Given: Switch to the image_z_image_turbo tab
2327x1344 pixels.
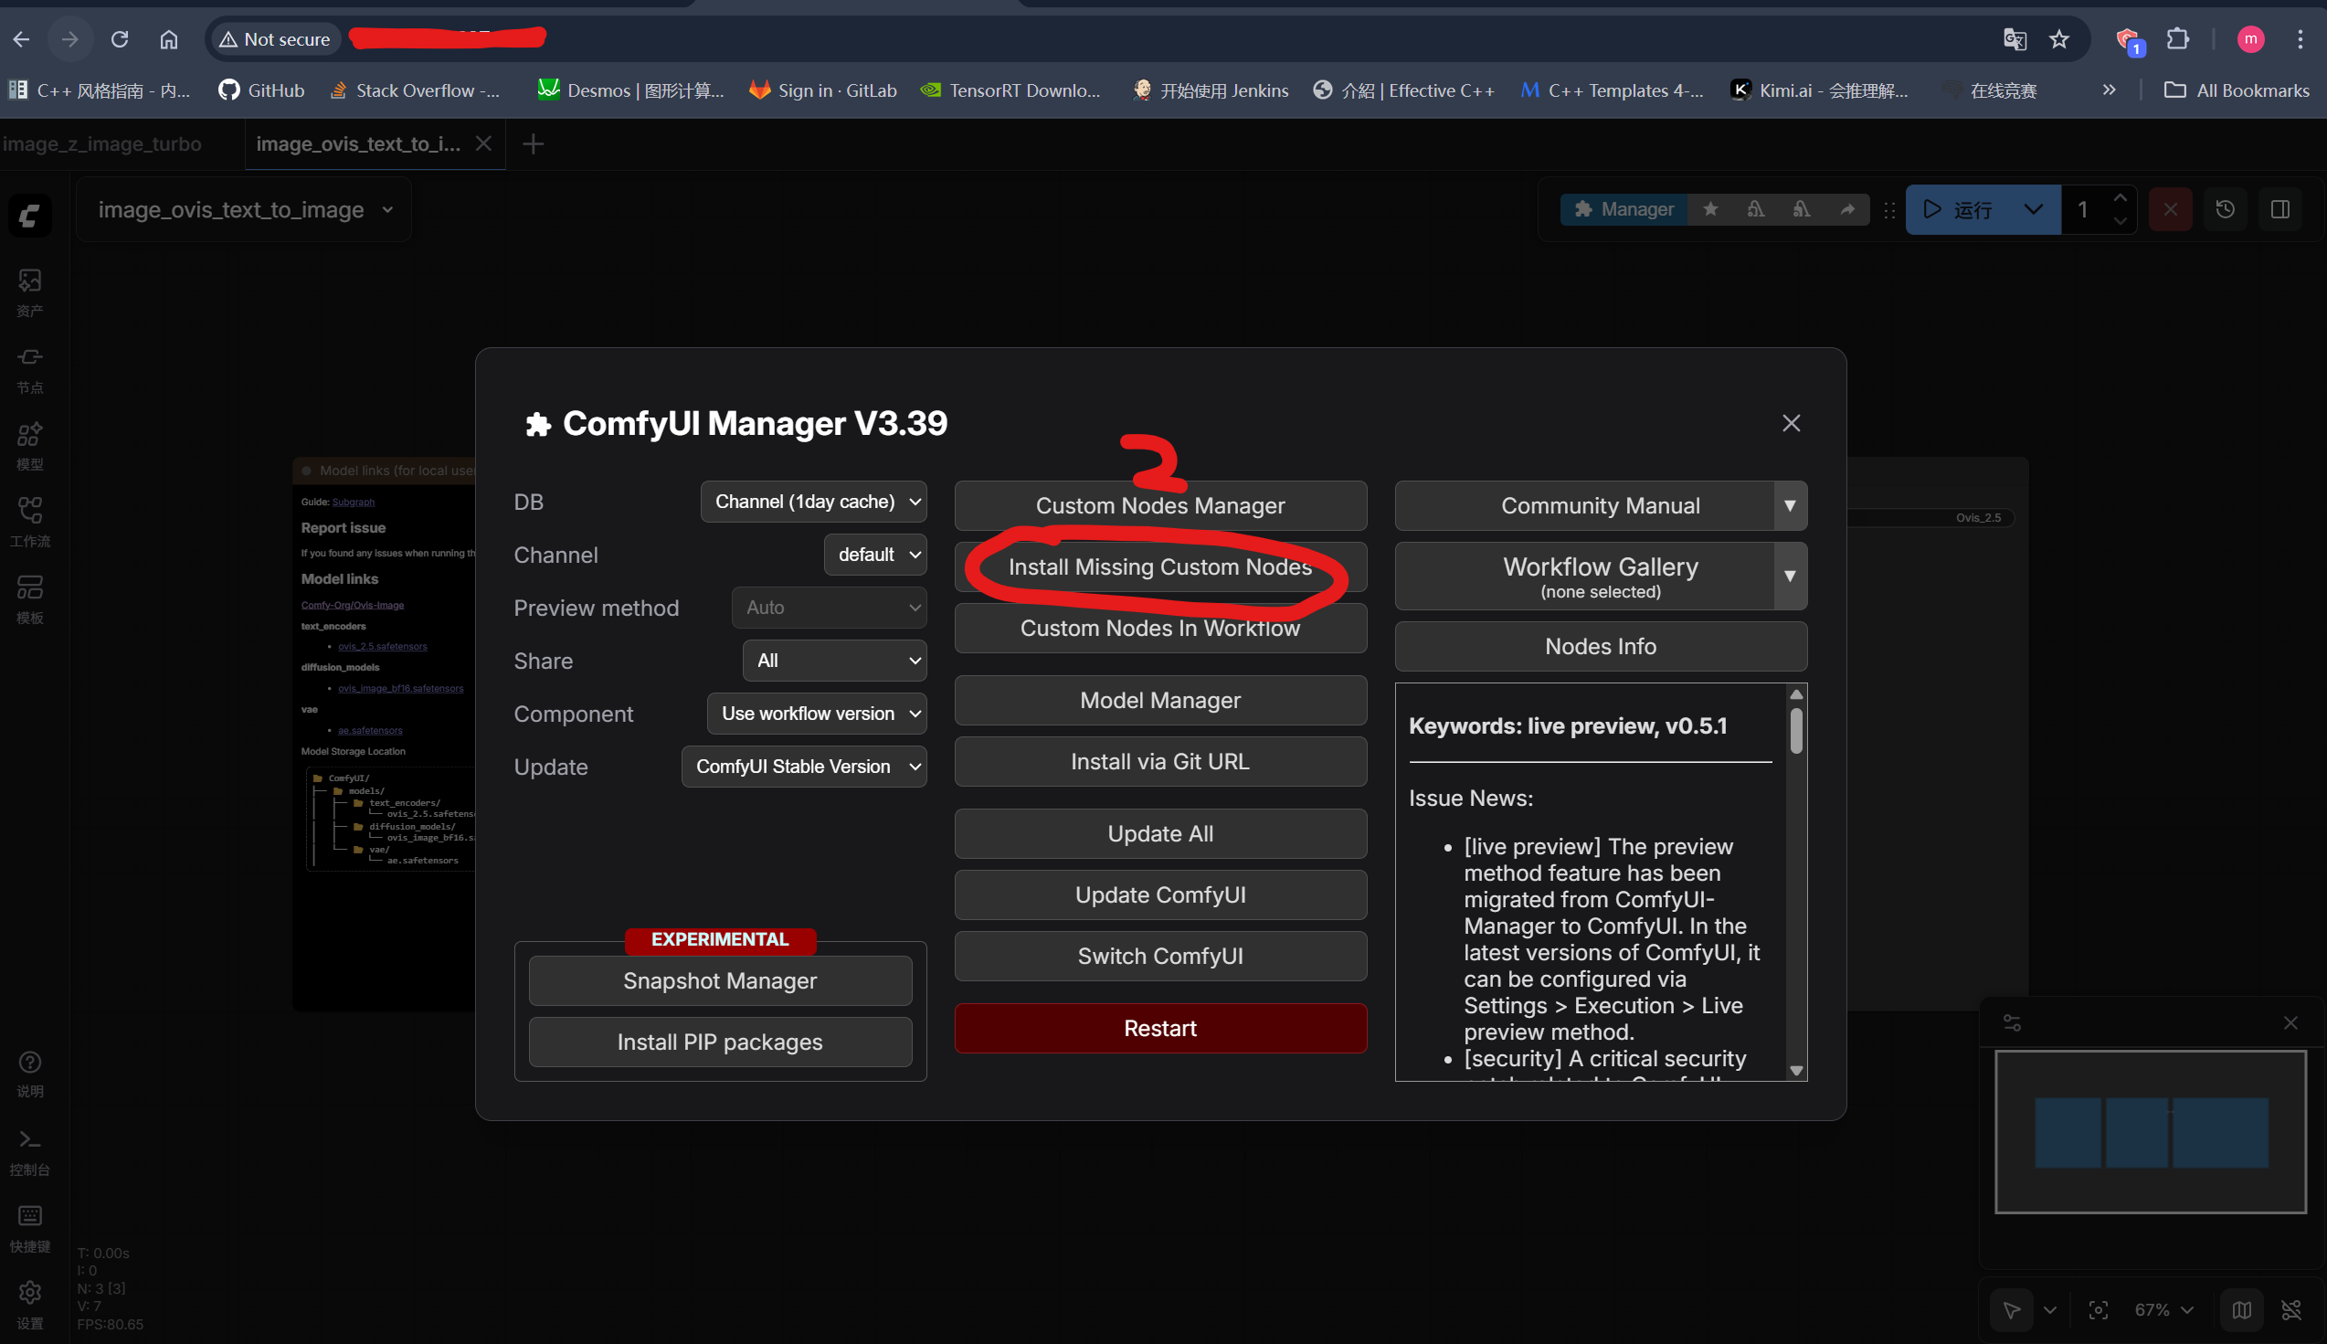Looking at the screenshot, I should [x=101, y=144].
